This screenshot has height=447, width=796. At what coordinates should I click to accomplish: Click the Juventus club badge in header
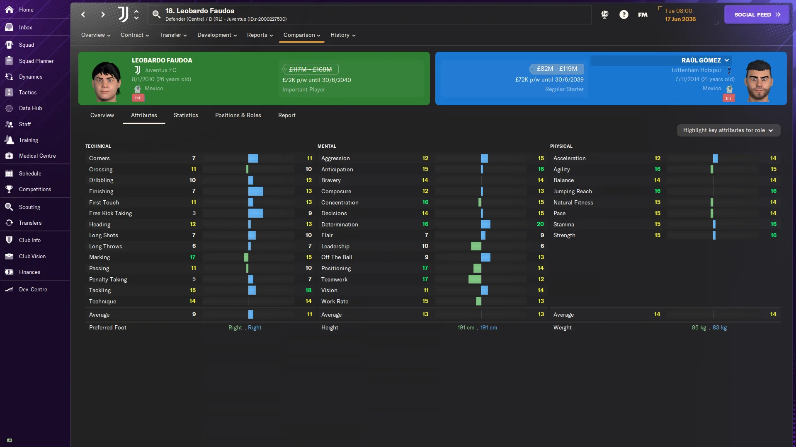(x=123, y=14)
